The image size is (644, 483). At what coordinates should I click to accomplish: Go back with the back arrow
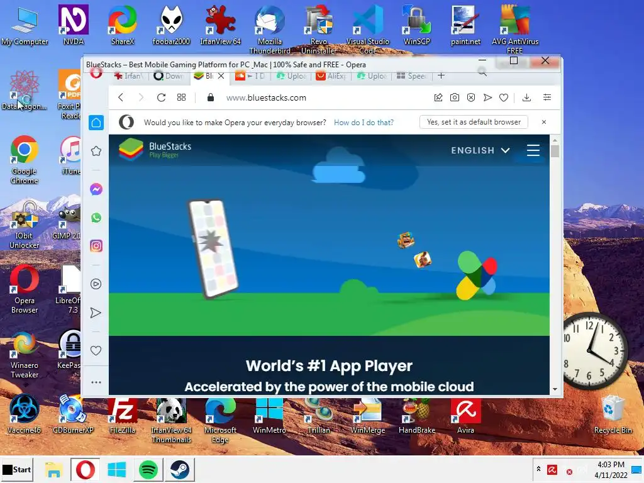coord(121,97)
